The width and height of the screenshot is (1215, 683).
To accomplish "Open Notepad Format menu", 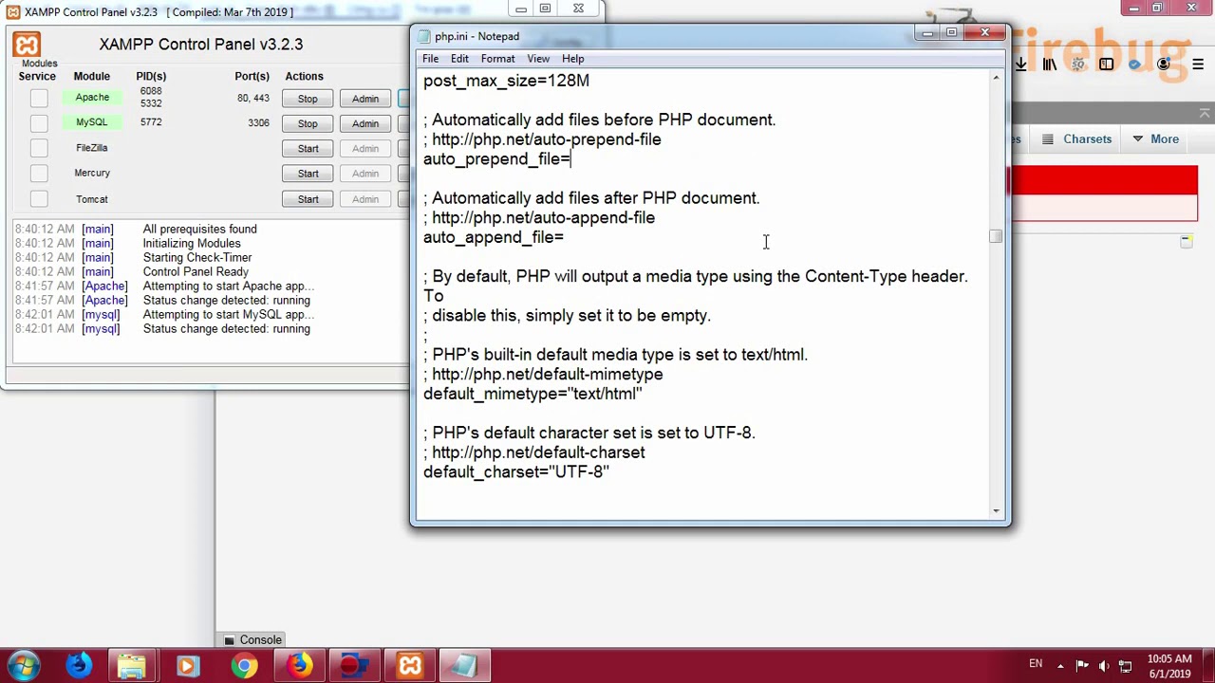I will (x=497, y=59).
